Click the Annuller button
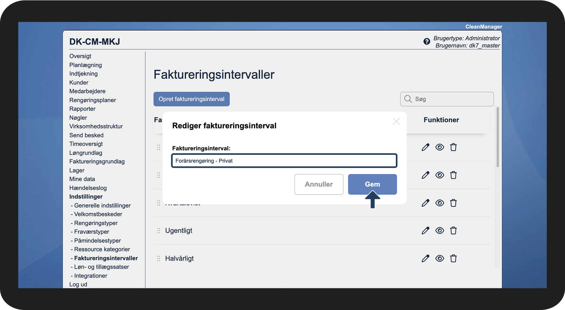565x310 pixels. (x=319, y=184)
